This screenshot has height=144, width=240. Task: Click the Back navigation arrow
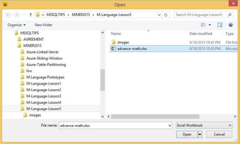[8, 15]
